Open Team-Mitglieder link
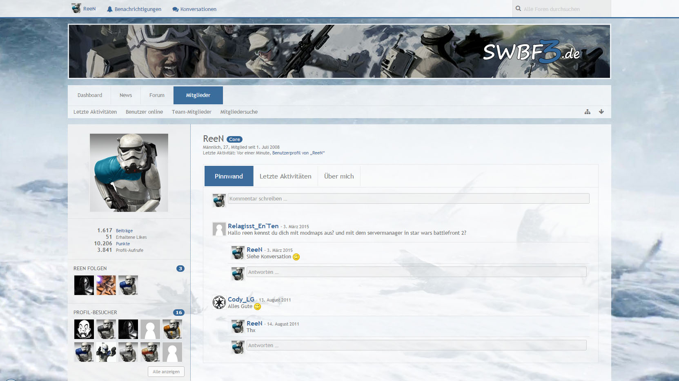This screenshot has height=381, width=679. 191,112
